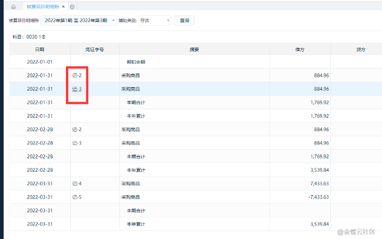Expand the 辅助类别 dropdown showing 存货
This screenshot has height=239, width=382.
[x=155, y=21]
